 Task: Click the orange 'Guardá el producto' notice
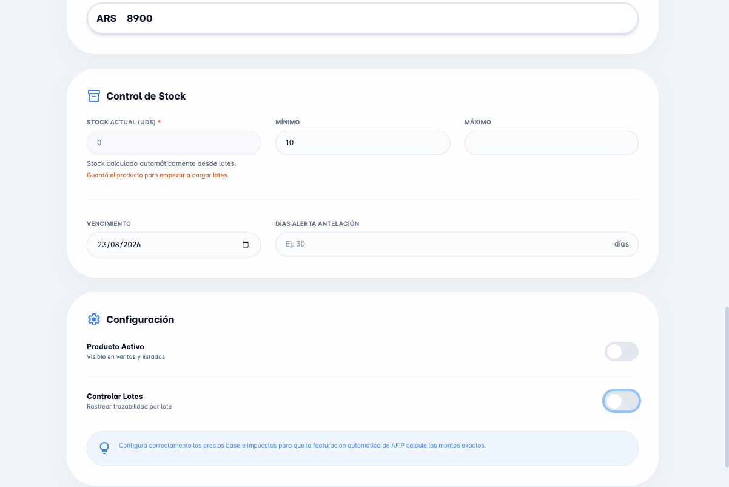click(158, 175)
